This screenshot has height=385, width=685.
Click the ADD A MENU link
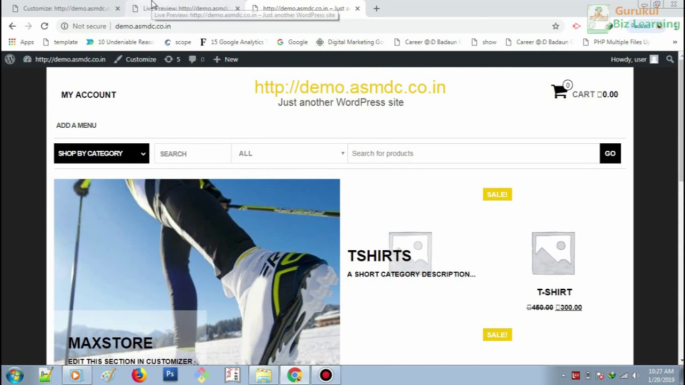[x=77, y=125]
